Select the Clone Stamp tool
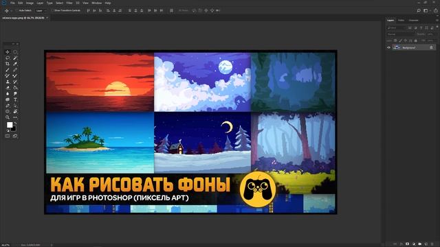The image size is (440, 247). tap(8, 82)
